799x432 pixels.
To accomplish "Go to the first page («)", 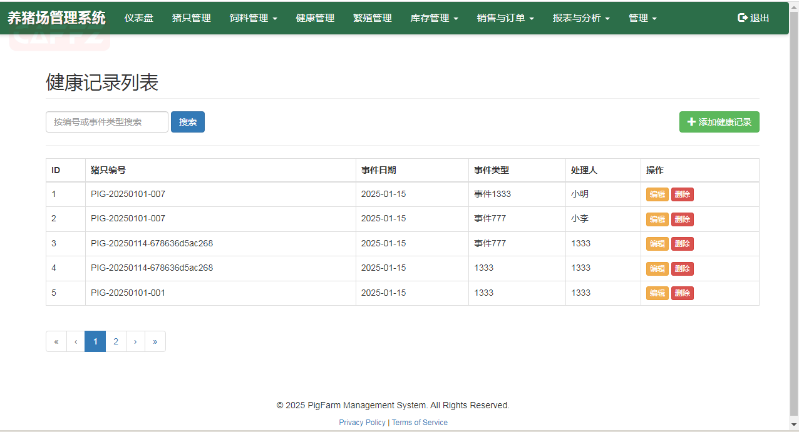I will click(x=56, y=341).
